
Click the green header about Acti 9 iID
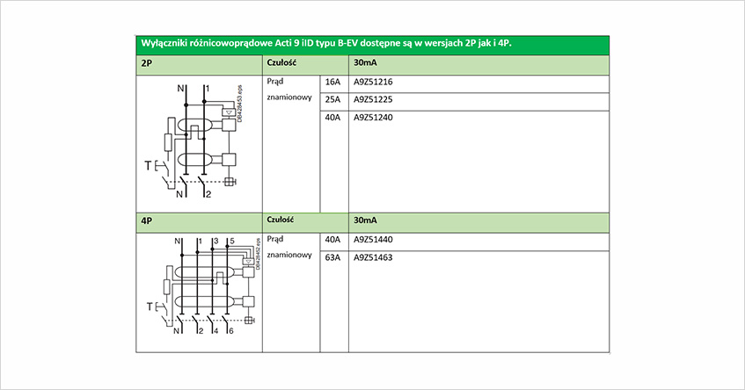coord(372,45)
